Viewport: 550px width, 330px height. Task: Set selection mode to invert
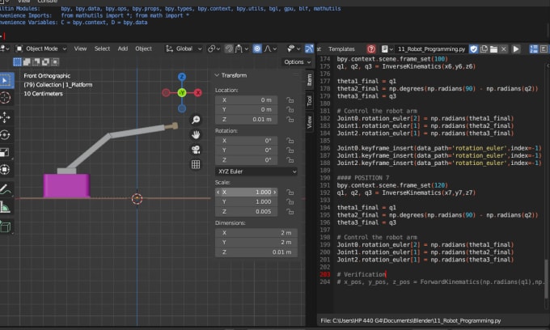tap(45, 62)
